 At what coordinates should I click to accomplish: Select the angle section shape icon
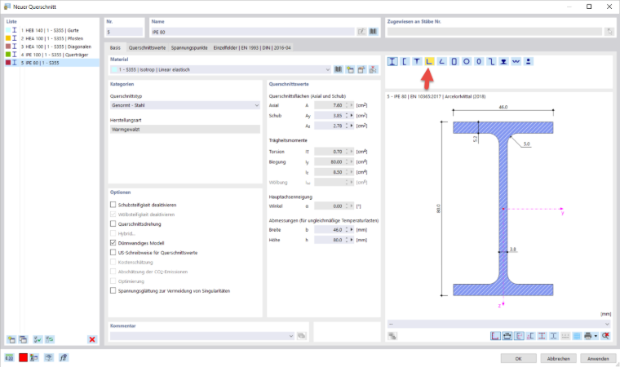pos(441,61)
